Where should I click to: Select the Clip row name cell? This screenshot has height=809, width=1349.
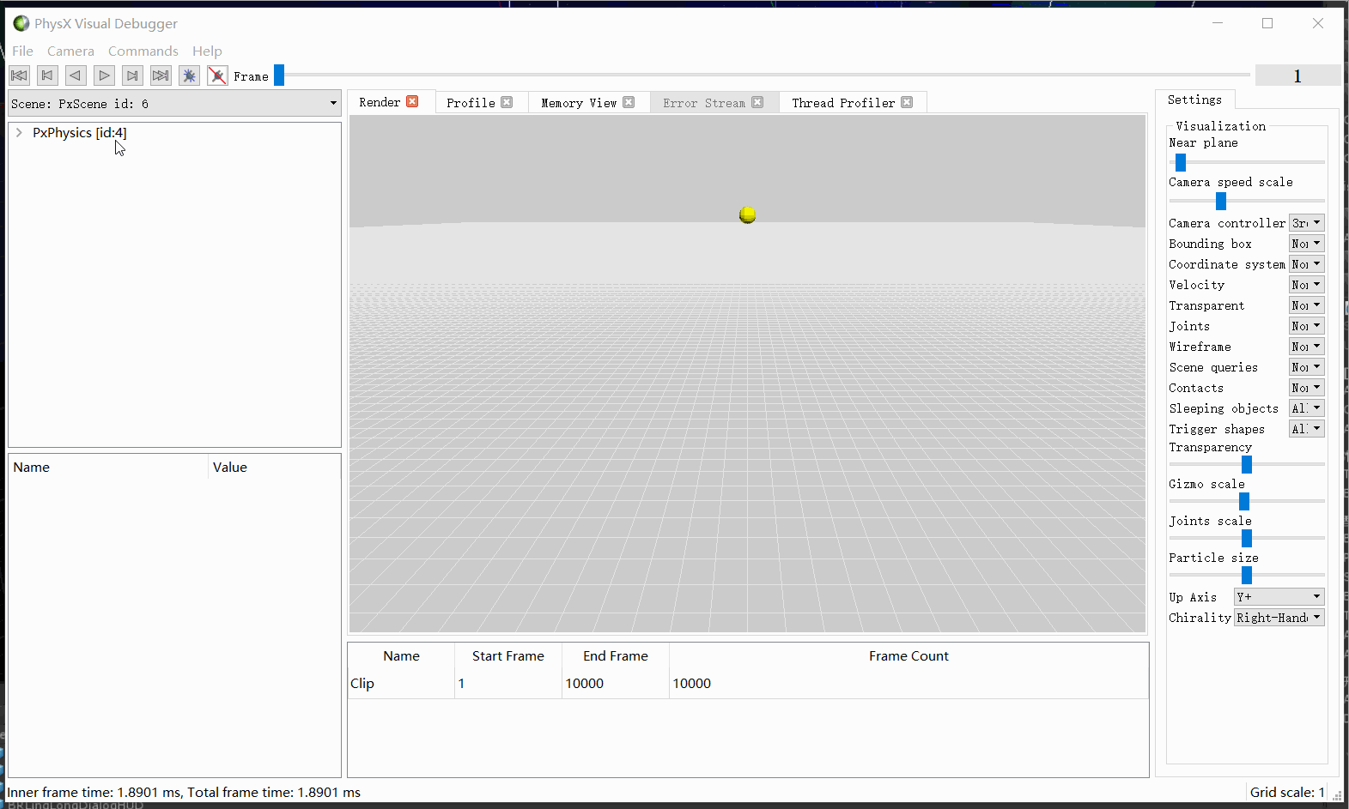[x=401, y=684]
